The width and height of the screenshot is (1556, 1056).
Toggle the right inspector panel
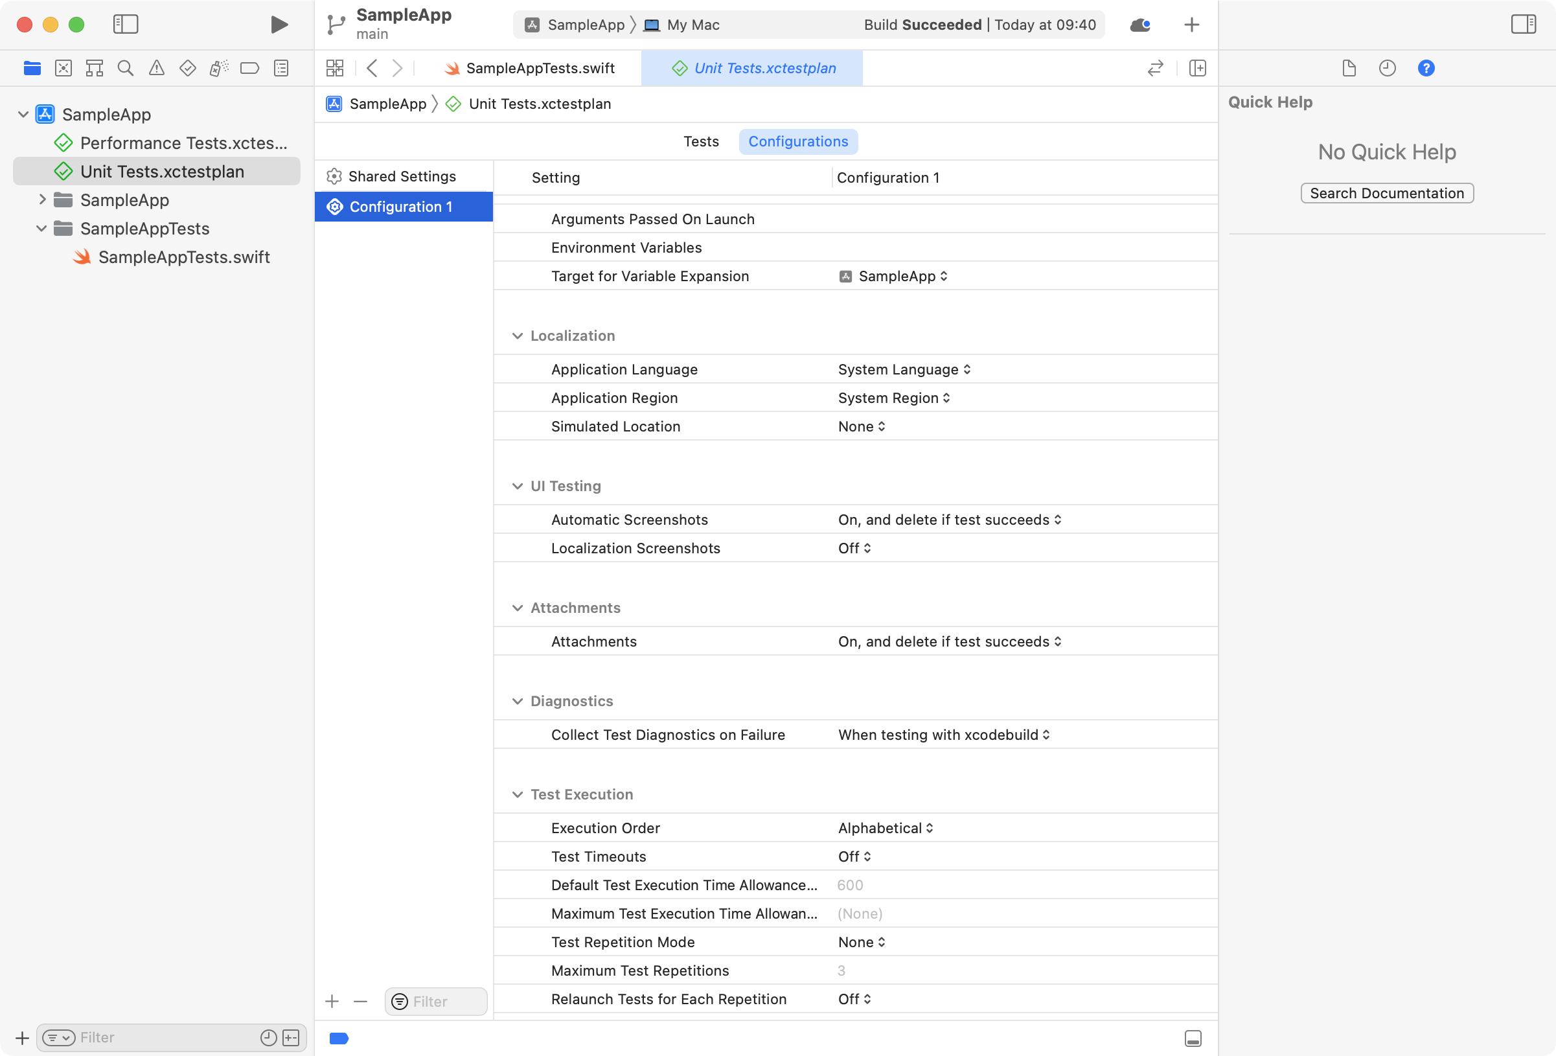[x=1523, y=25]
